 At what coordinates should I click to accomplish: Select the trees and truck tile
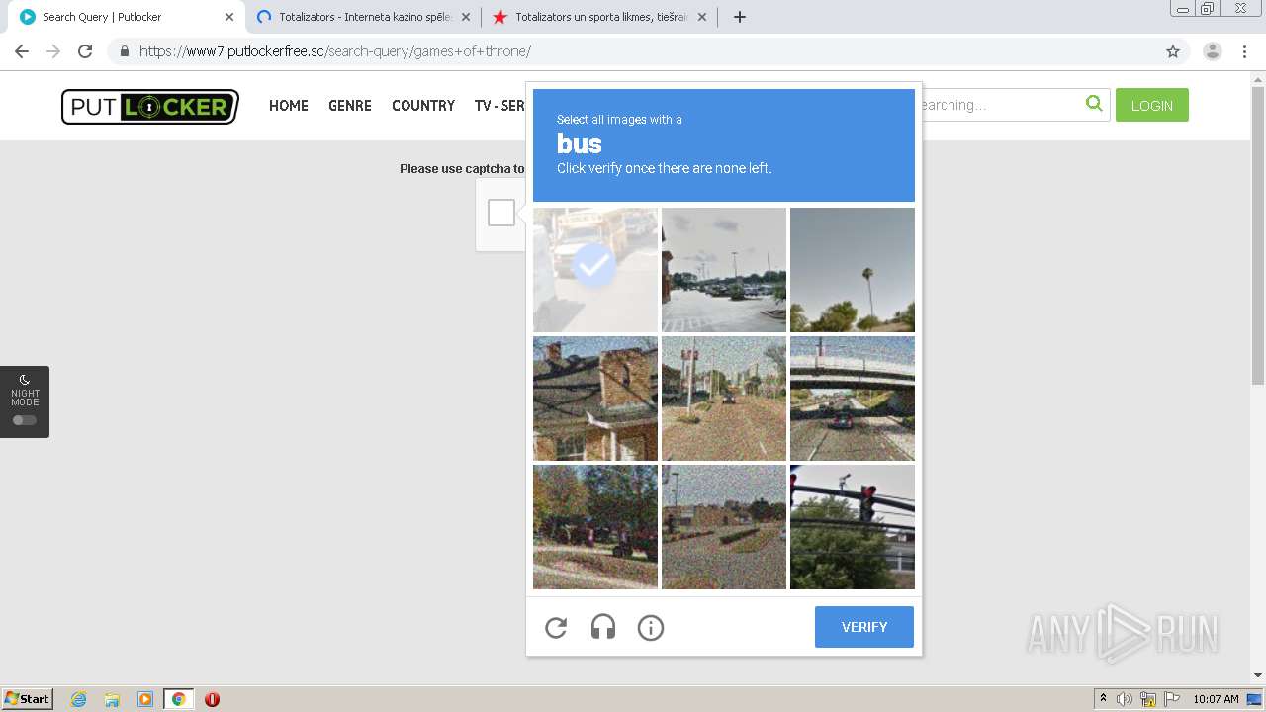(x=595, y=527)
